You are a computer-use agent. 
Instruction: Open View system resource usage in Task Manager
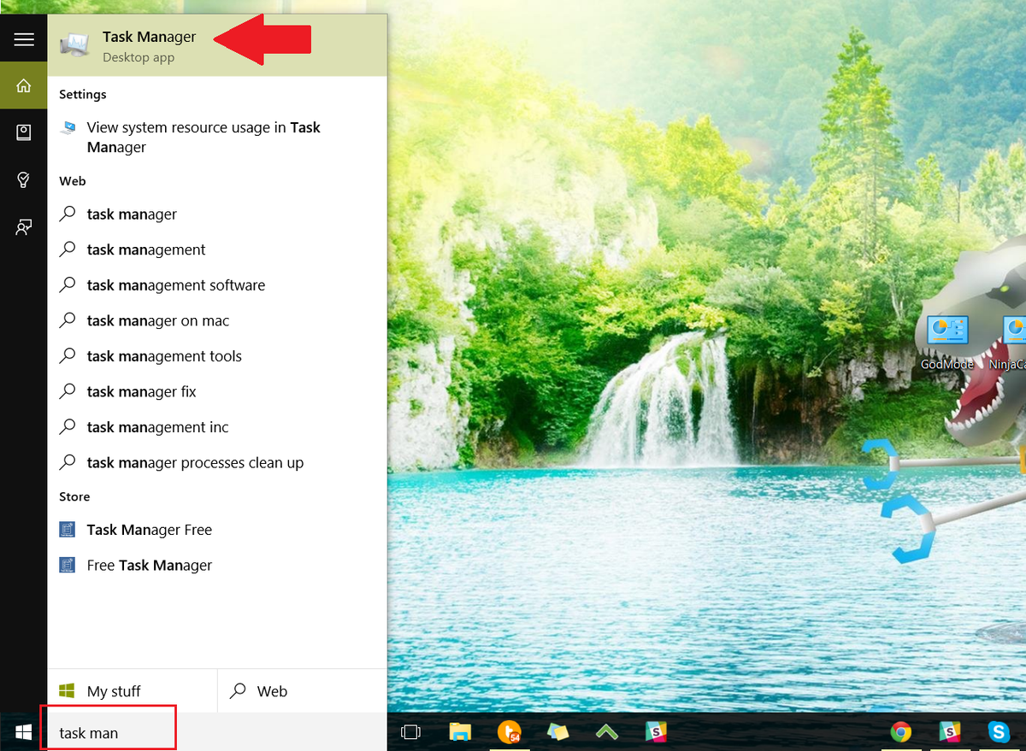tap(203, 137)
